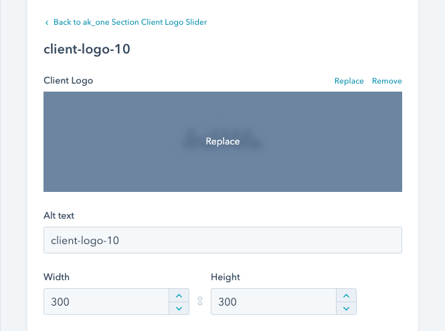
Task: Decrease Height using the down arrow
Action: [345, 308]
